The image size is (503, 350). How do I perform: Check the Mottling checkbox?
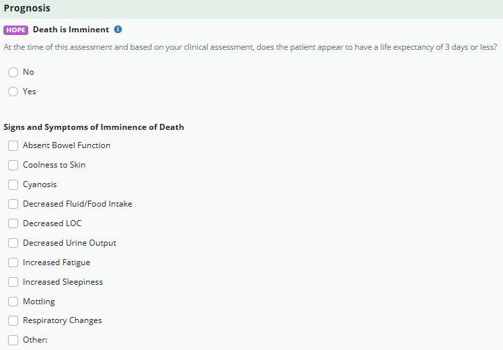click(13, 302)
